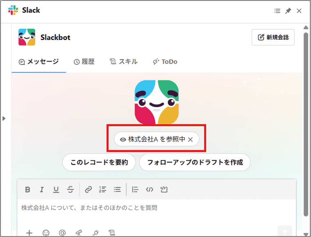Open the スキル tab
Screen dimensions: 311x237
pos(124,62)
